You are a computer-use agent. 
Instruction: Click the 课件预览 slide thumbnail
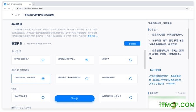coord(167,102)
